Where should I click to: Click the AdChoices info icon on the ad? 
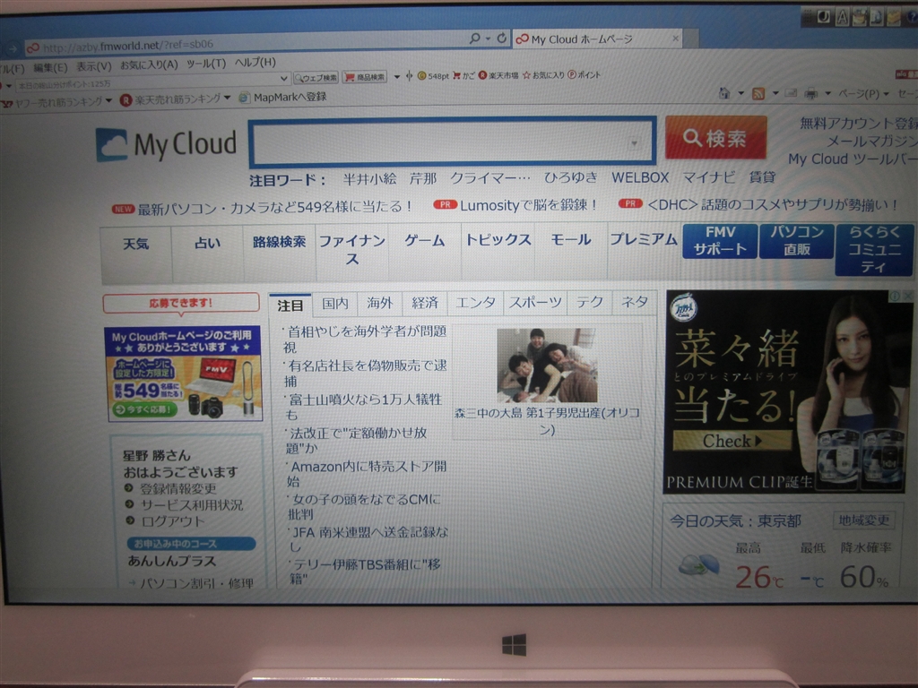point(895,296)
